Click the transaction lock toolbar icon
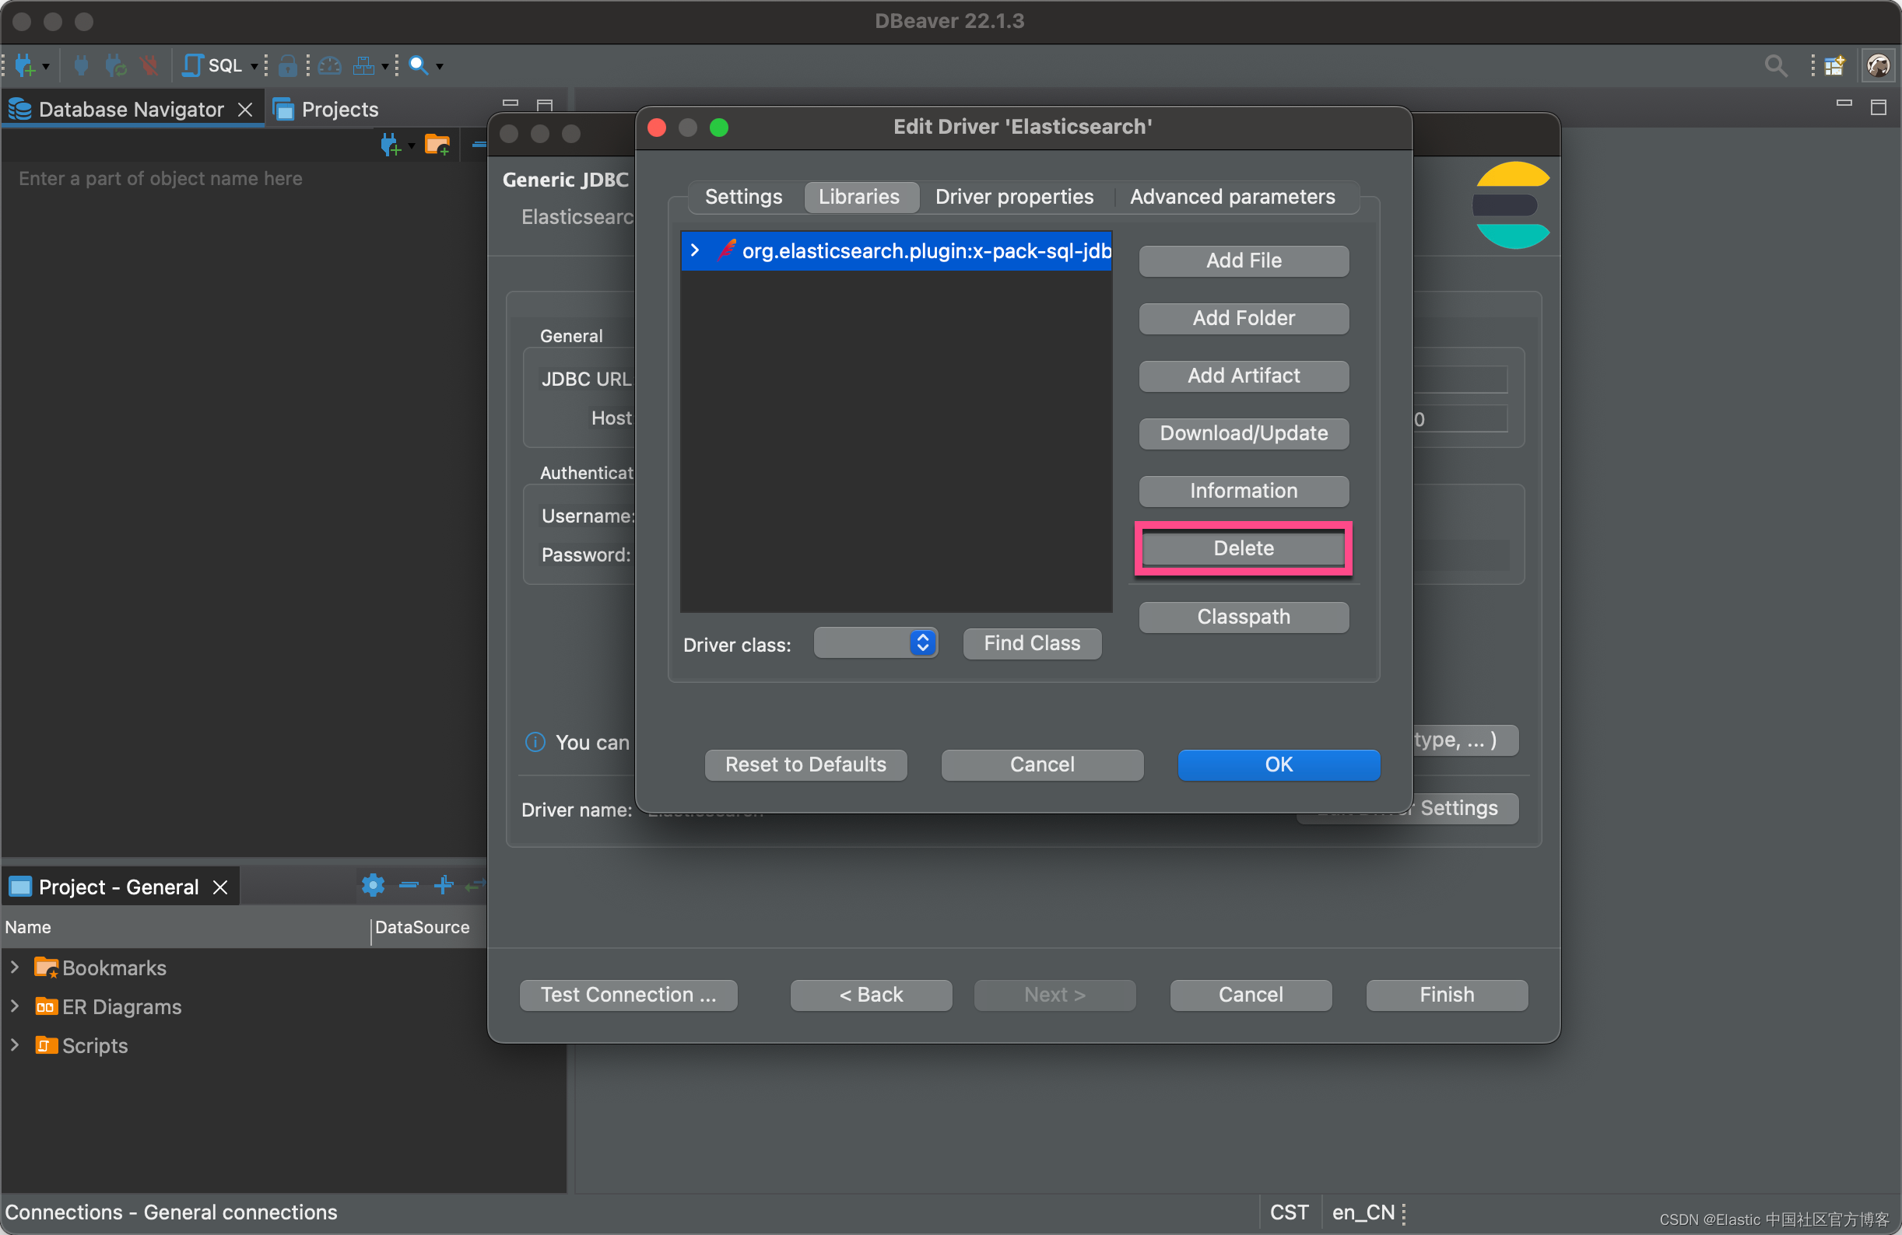Viewport: 1902px width, 1235px height. (288, 65)
